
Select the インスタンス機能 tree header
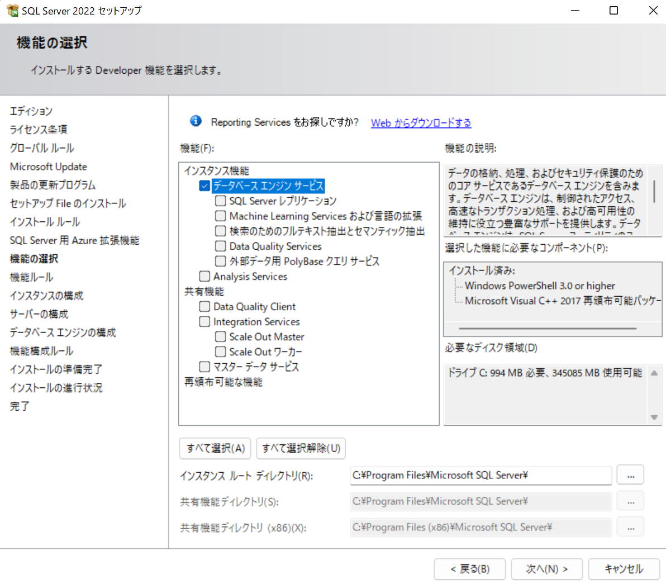tap(217, 171)
